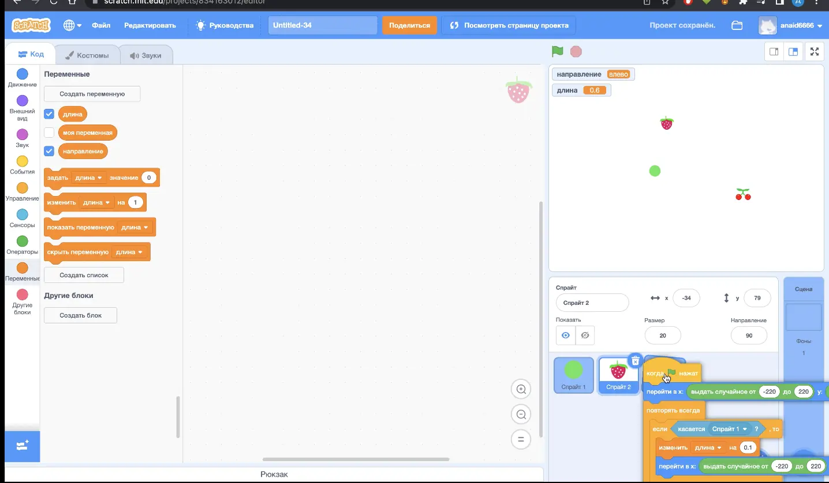Open the My Stuff folder icon

737,25
